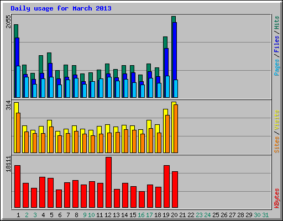Select day 12 on the bottom axis
283x221 pixels.
[108, 215]
